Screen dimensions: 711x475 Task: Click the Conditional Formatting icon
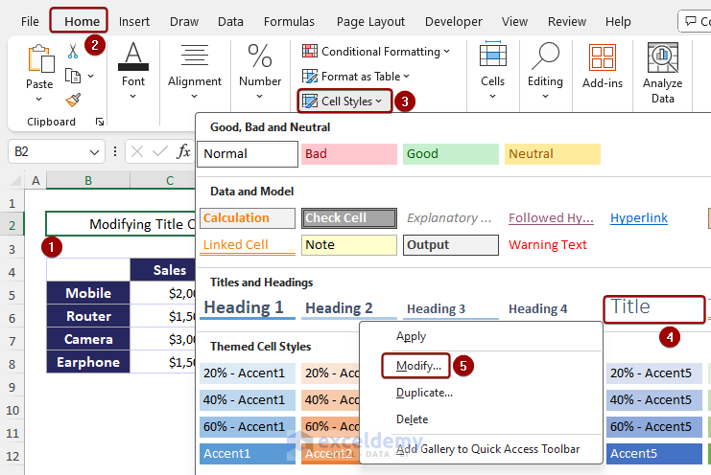[x=310, y=51]
